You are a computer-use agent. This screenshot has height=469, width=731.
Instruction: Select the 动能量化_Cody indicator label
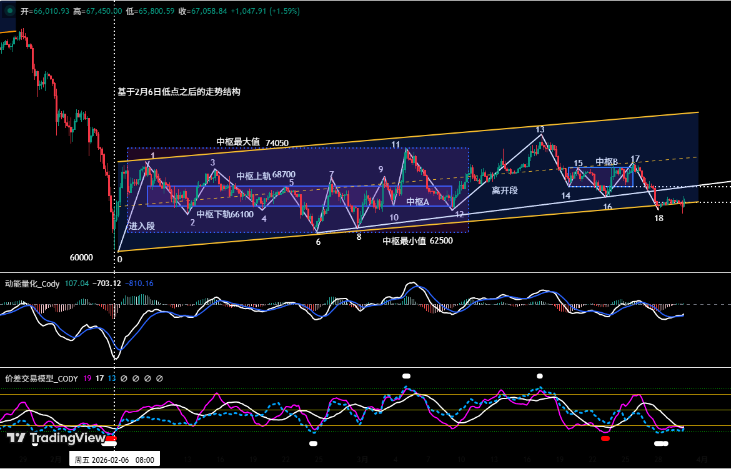click(32, 284)
